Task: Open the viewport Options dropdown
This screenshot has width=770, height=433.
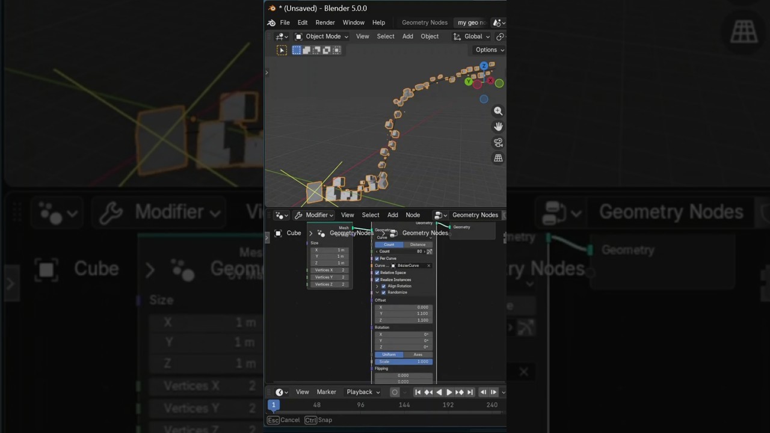Action: coord(489,50)
